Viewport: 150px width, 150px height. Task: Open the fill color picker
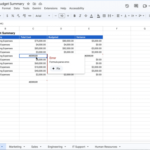tap(98, 16)
